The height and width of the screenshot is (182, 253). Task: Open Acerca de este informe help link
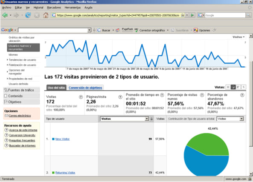coord(23,130)
